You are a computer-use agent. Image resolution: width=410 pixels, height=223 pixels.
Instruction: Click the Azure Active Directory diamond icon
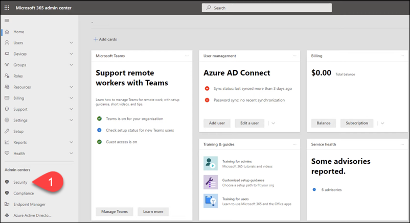point(7,215)
